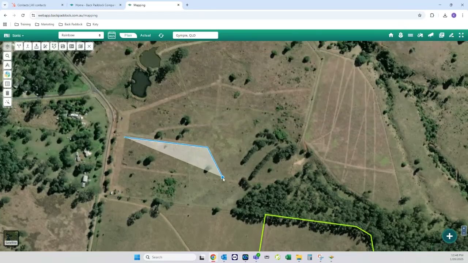Open the browser apps grid icon

5,24
